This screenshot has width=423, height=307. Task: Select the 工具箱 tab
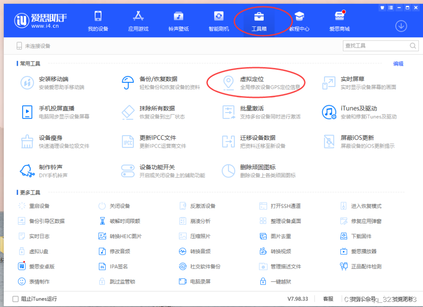pyautogui.click(x=259, y=21)
